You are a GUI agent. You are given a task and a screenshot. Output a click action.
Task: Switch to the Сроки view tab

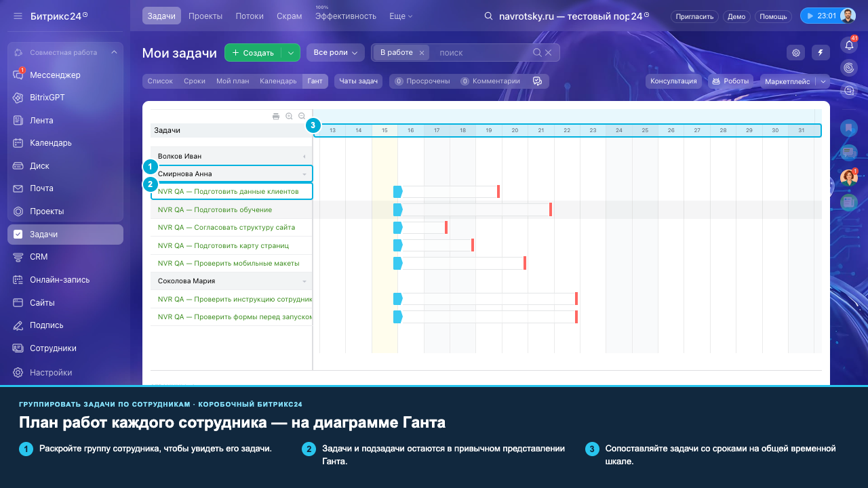(x=195, y=81)
